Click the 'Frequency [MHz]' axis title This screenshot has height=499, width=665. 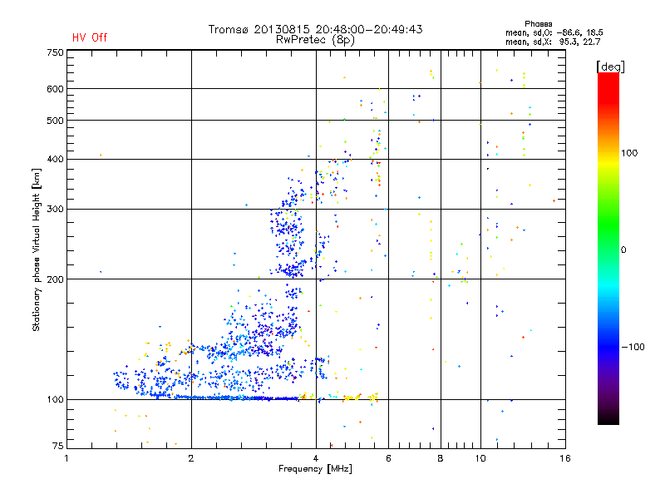coord(315,469)
